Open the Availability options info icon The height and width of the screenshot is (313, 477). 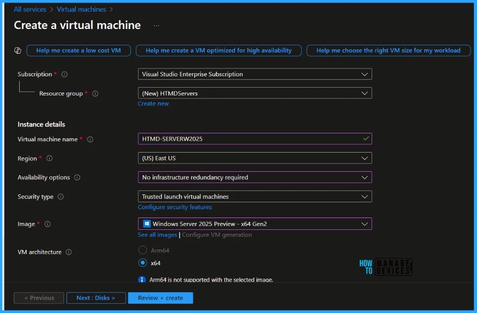pos(77,177)
